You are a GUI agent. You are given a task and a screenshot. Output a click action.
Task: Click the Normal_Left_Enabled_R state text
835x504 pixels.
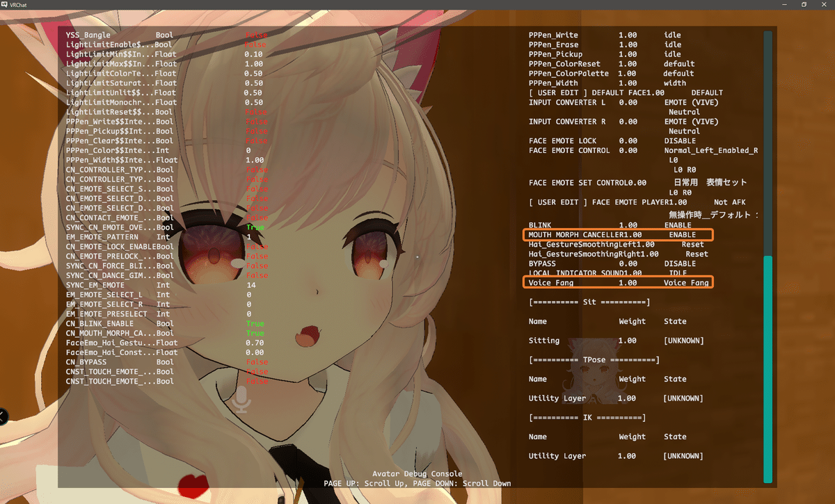[710, 150]
